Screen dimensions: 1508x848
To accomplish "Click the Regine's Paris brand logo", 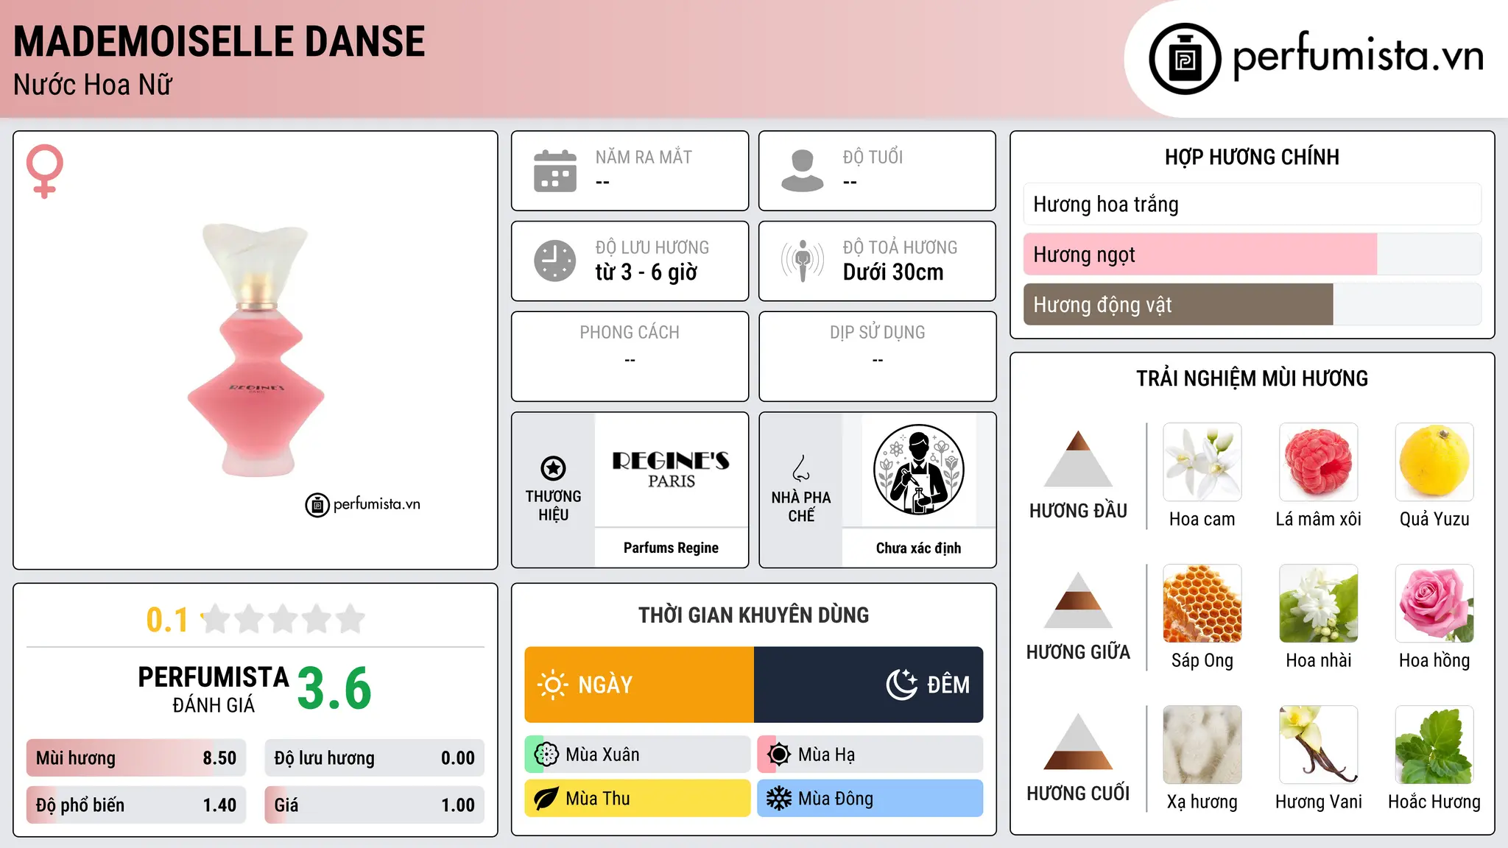I will click(671, 470).
